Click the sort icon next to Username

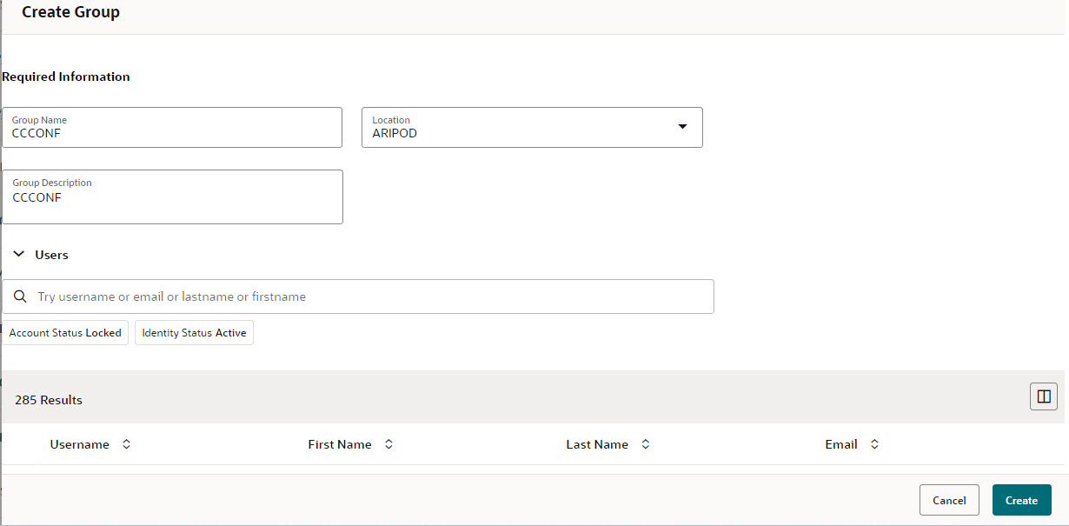click(x=126, y=443)
